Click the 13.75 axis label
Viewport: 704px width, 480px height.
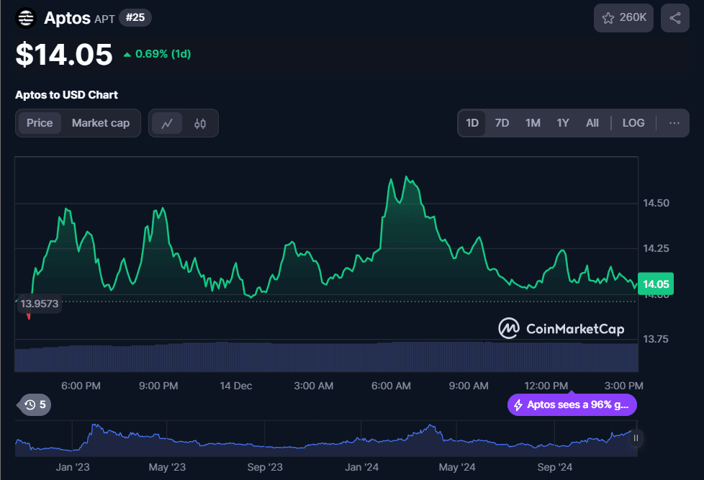656,339
